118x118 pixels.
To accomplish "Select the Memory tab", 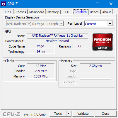I will tap(53, 12).
